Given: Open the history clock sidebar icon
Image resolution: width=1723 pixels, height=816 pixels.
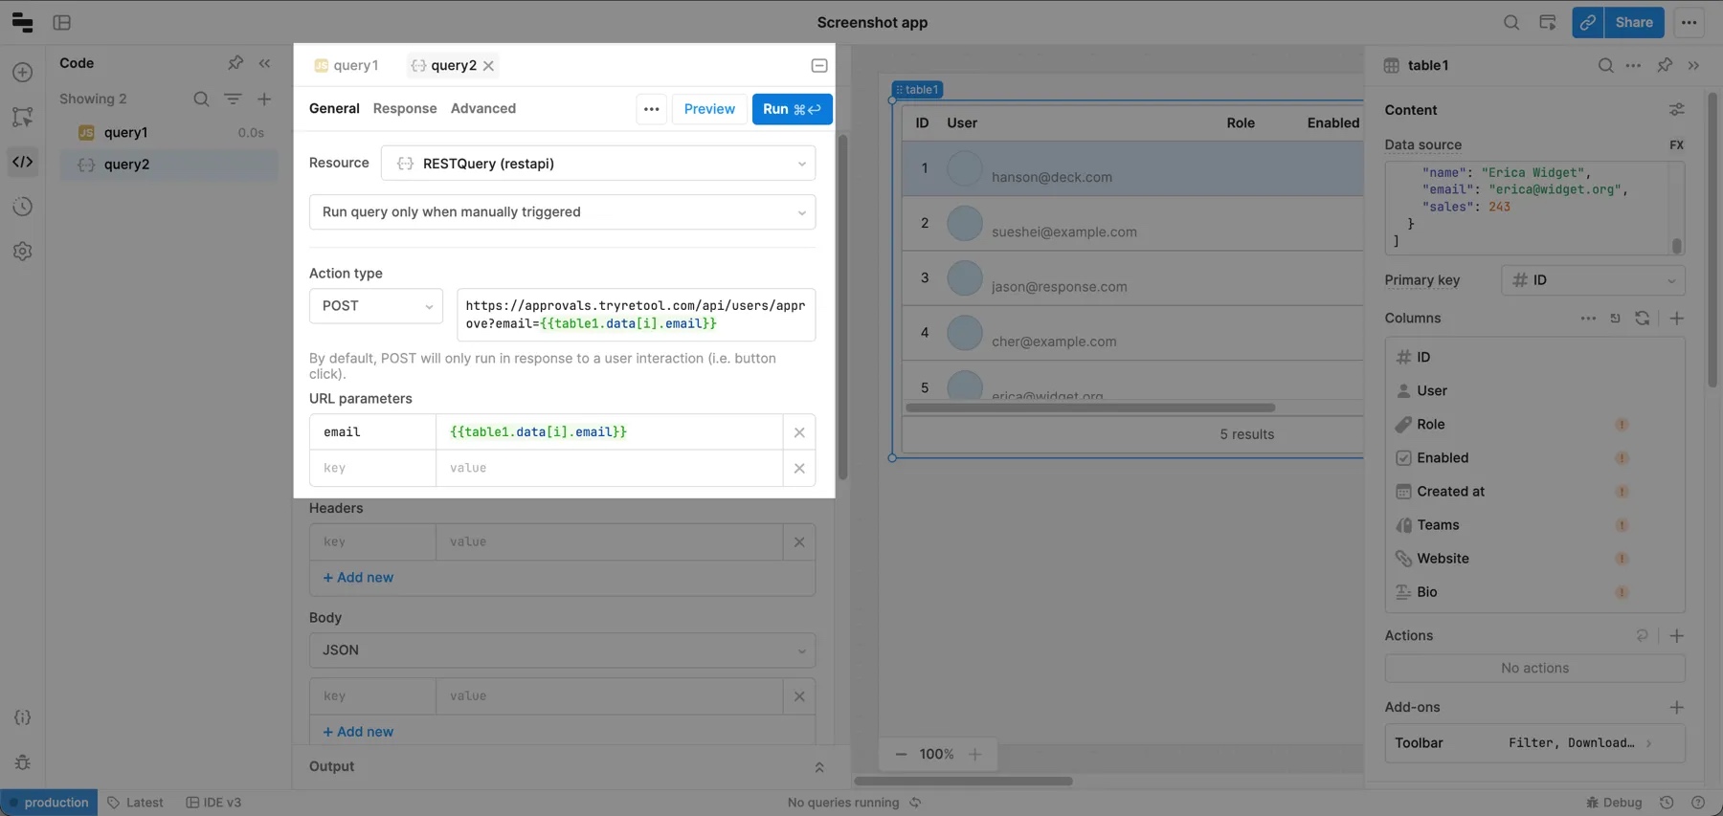Looking at the screenshot, I should [23, 207].
